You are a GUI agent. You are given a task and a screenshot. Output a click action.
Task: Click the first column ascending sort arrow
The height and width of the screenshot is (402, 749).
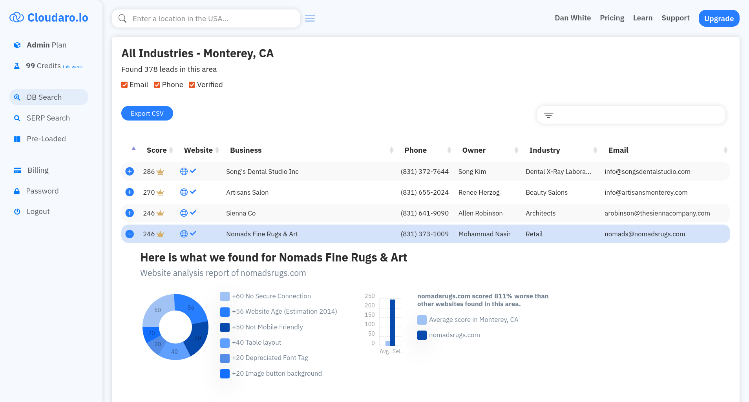coord(133,148)
